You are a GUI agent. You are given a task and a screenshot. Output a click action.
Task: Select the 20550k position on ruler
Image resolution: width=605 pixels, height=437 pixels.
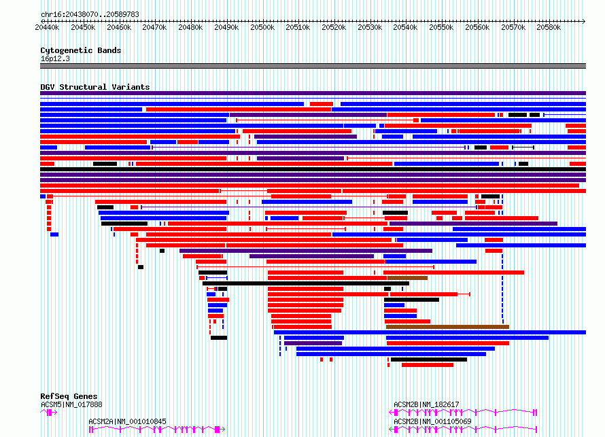tap(441, 27)
